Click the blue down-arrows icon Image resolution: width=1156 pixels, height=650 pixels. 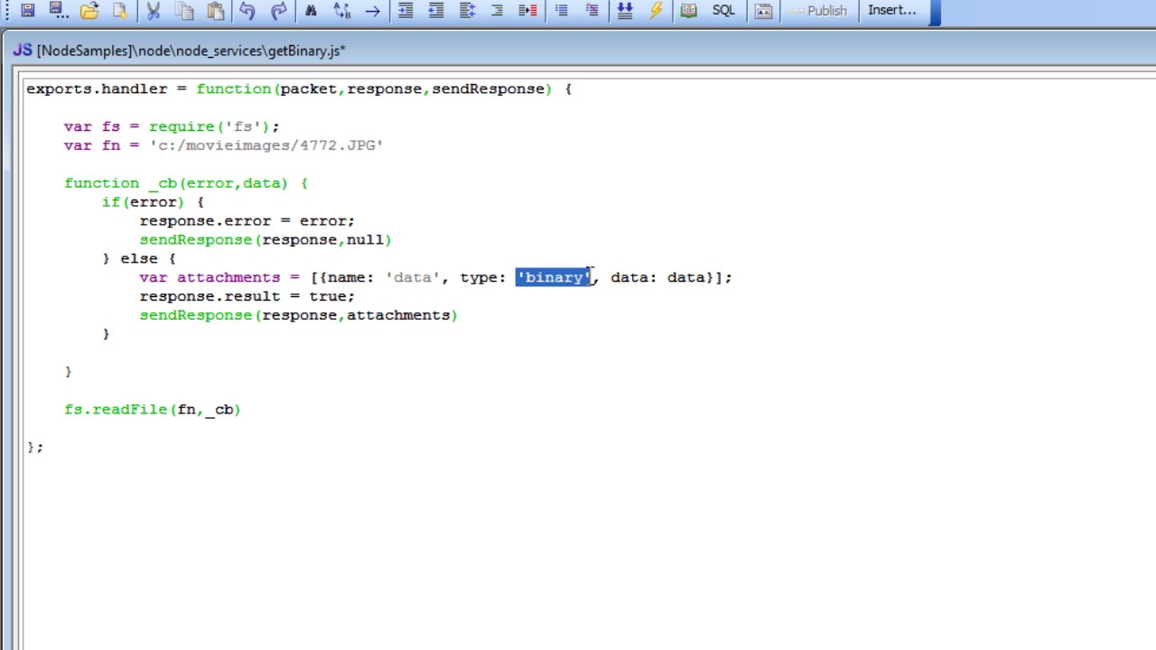[624, 11]
